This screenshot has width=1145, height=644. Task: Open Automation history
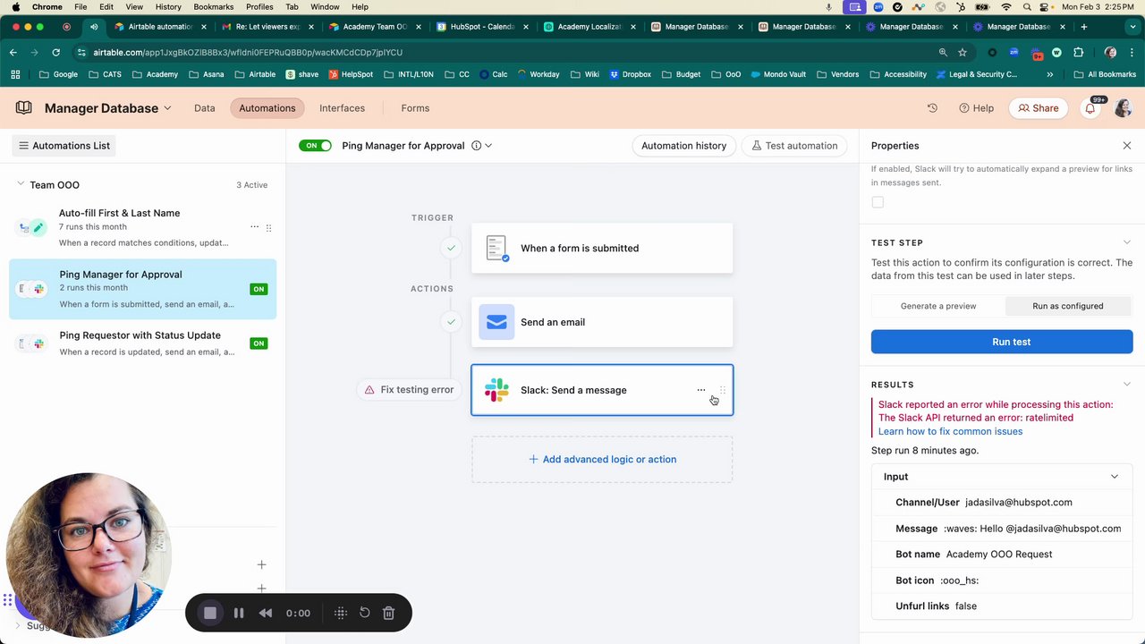pyautogui.click(x=684, y=146)
